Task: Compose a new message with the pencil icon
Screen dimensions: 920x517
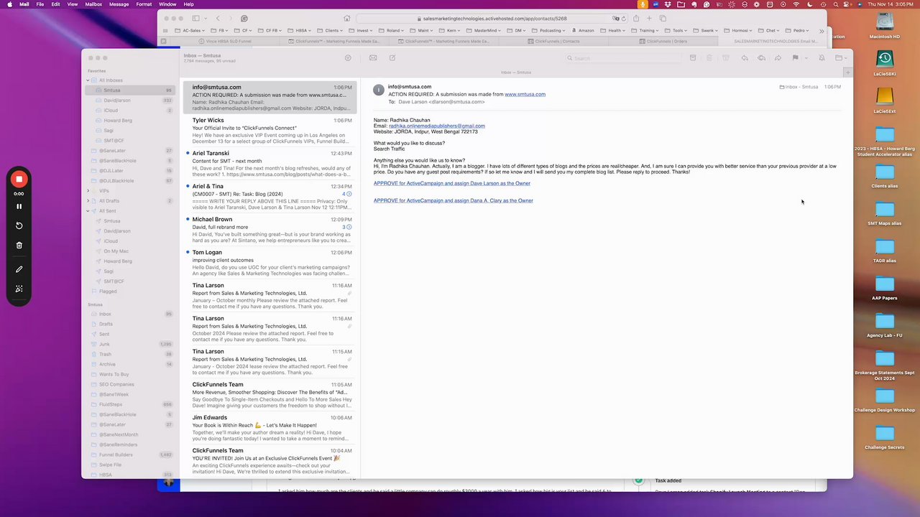Action: coord(392,57)
